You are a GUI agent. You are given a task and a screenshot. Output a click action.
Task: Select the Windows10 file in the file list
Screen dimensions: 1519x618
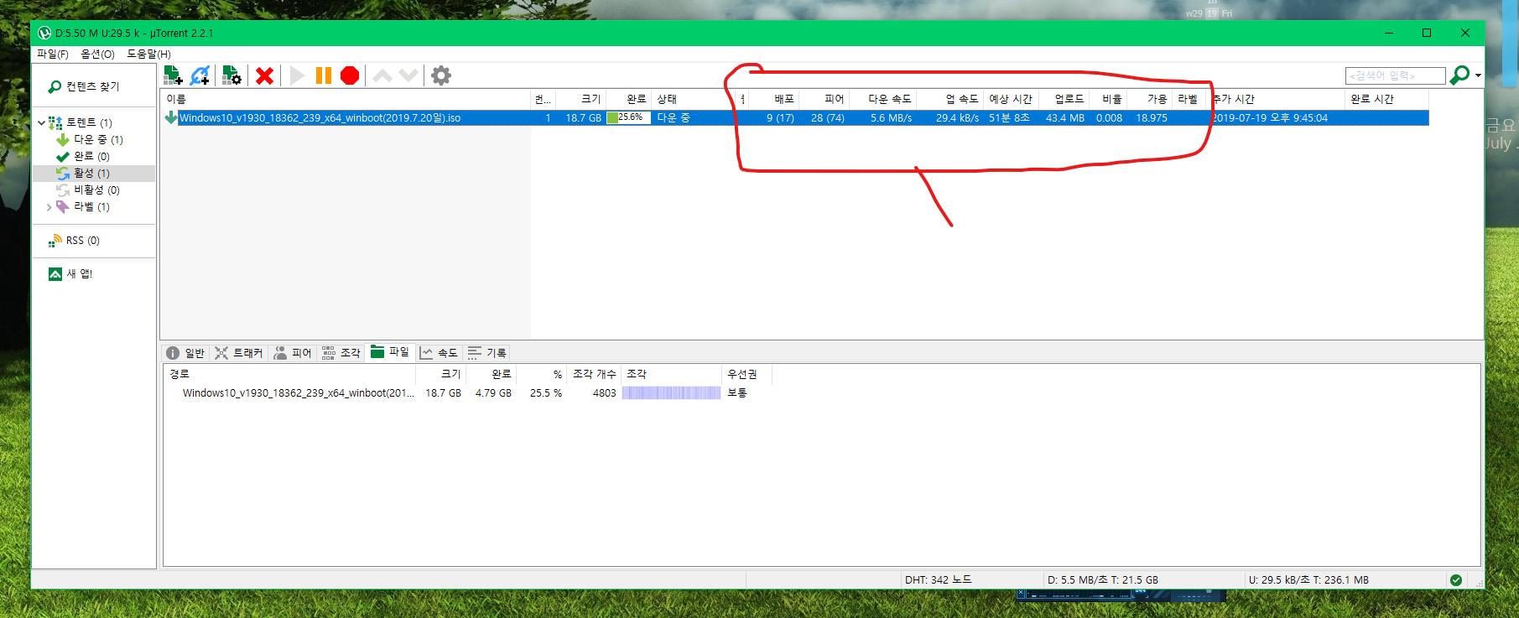299,393
